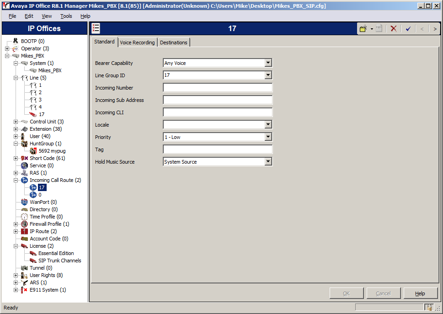Open the Bearer Capability dropdown
The image size is (443, 314).
268,63
